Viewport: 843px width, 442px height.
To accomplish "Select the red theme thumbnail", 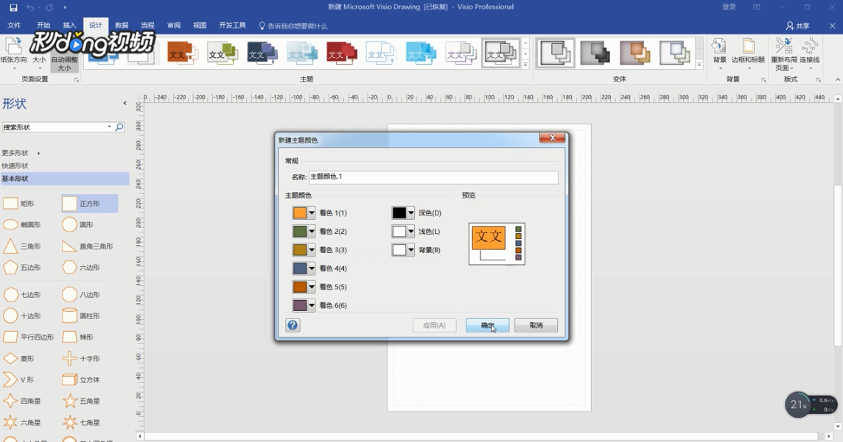I will (341, 53).
